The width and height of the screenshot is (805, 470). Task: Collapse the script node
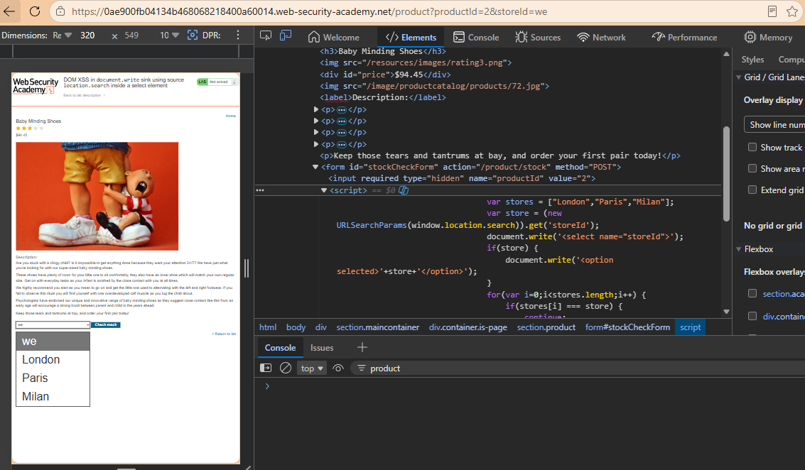coord(324,190)
